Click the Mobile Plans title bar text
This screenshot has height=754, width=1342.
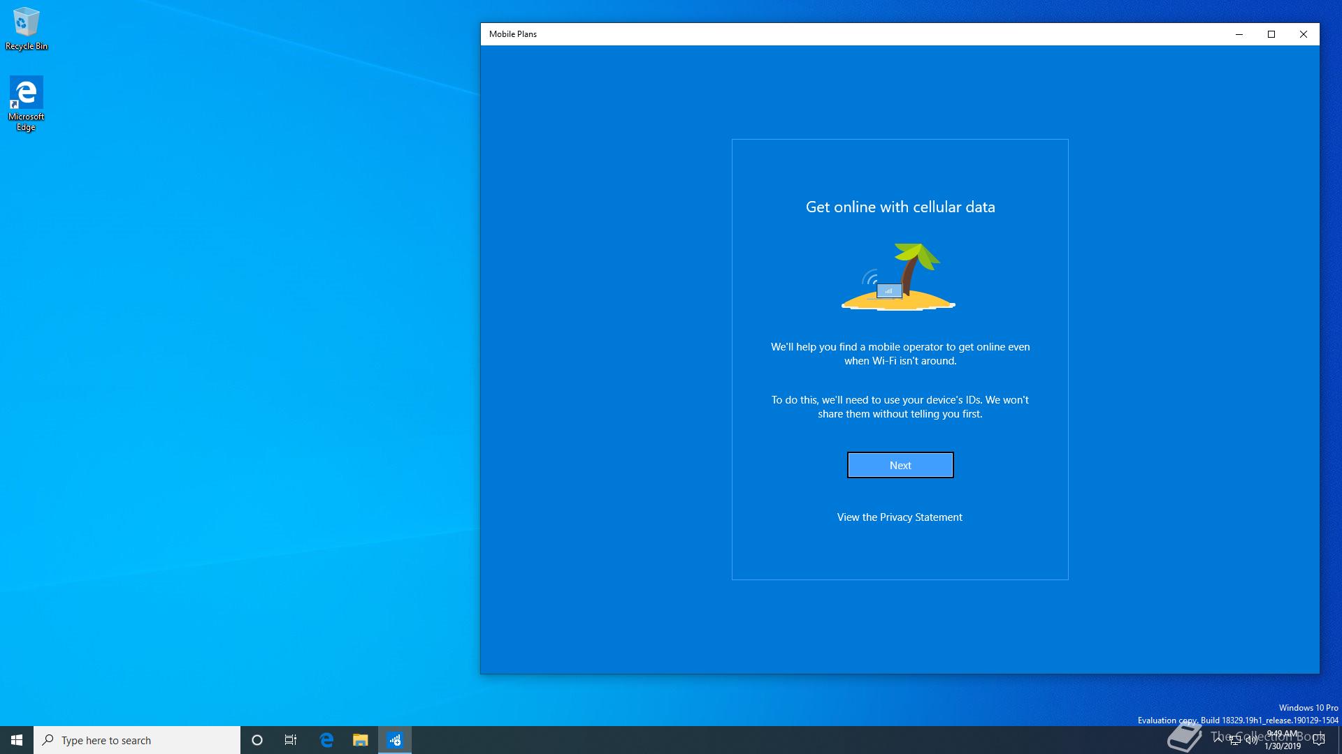[x=513, y=34]
